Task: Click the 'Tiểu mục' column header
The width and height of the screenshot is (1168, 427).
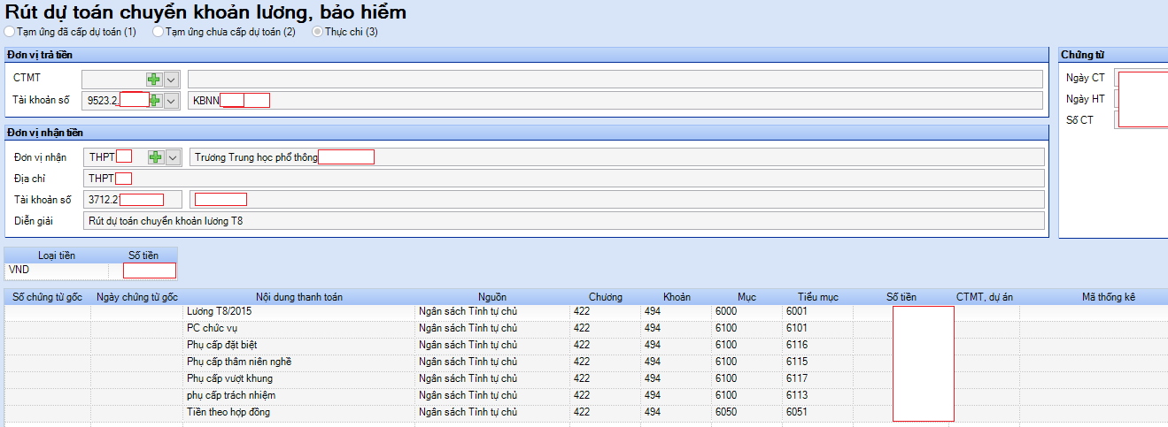Action: (816, 297)
